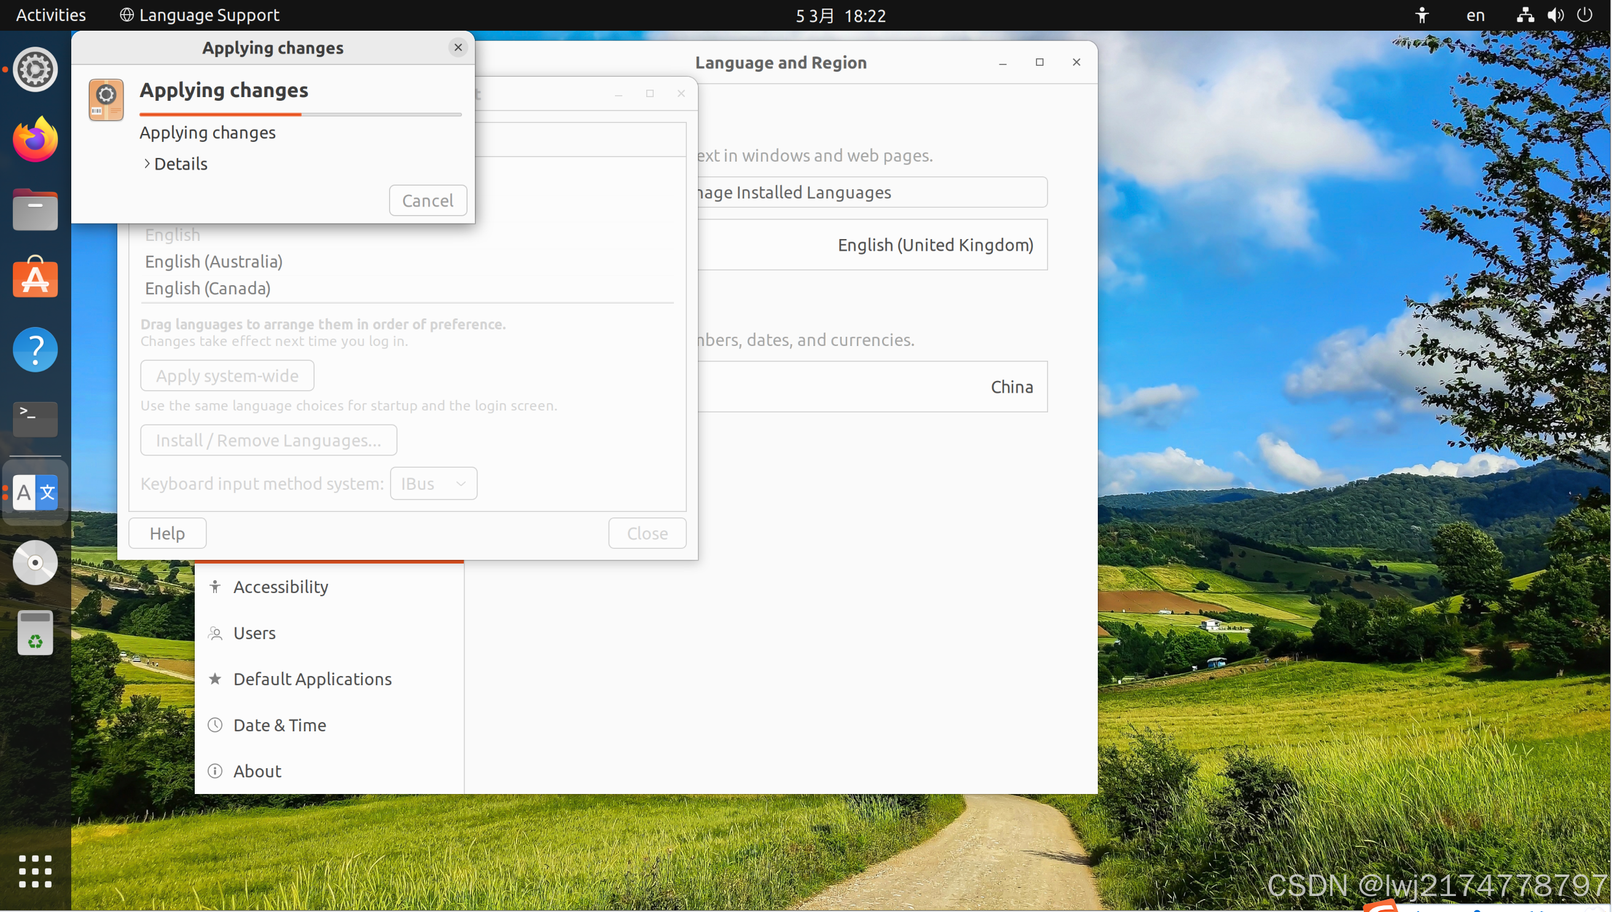The image size is (1612, 912).
Task: Change the English (United Kingdom) language row
Action: click(873, 245)
